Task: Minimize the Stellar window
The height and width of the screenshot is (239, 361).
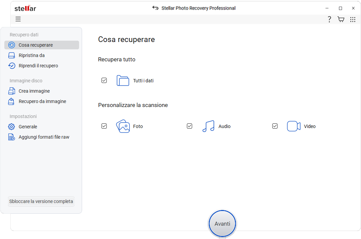Action: click(x=327, y=8)
